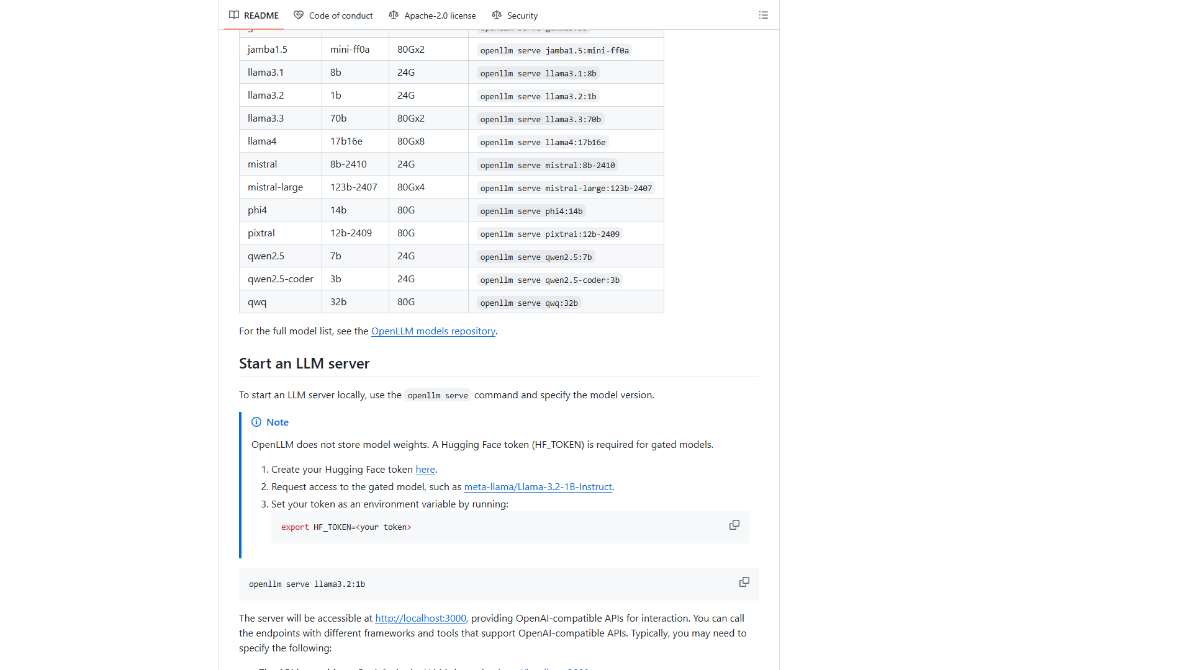Open the Apache-2.0 license tab
The image size is (1192, 670).
click(433, 15)
